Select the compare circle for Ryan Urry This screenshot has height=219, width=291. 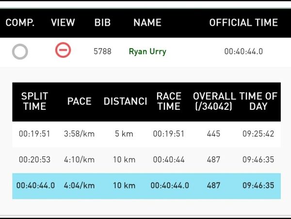pos(20,51)
